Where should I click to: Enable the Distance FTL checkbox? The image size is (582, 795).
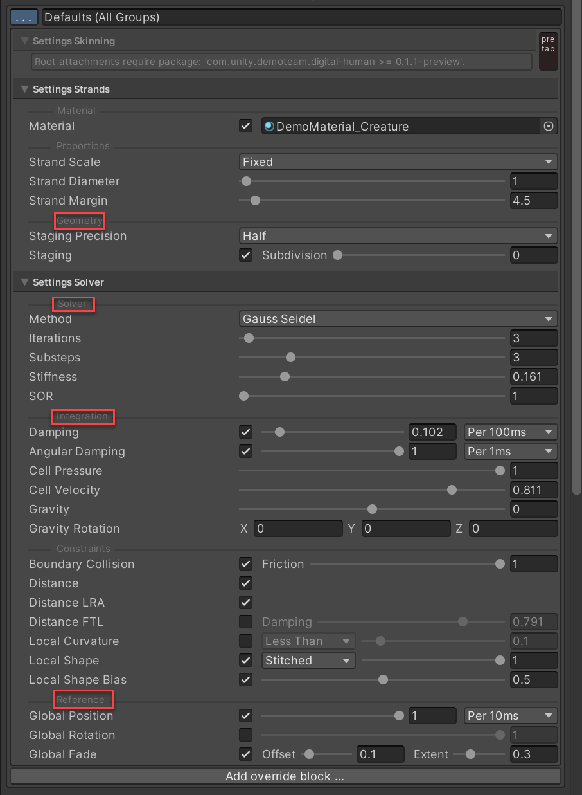(245, 622)
